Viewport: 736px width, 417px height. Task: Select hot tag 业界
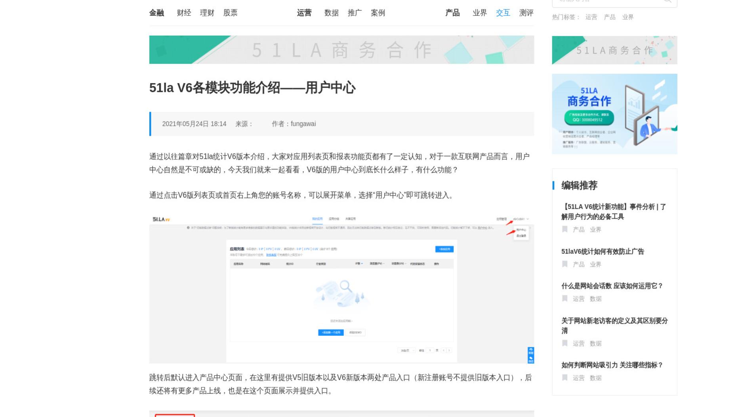[x=628, y=17]
